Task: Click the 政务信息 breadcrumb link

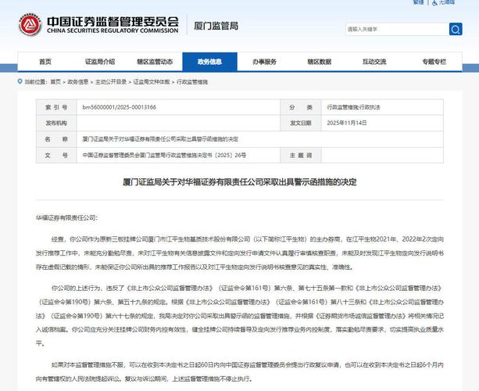Action: 78,81
